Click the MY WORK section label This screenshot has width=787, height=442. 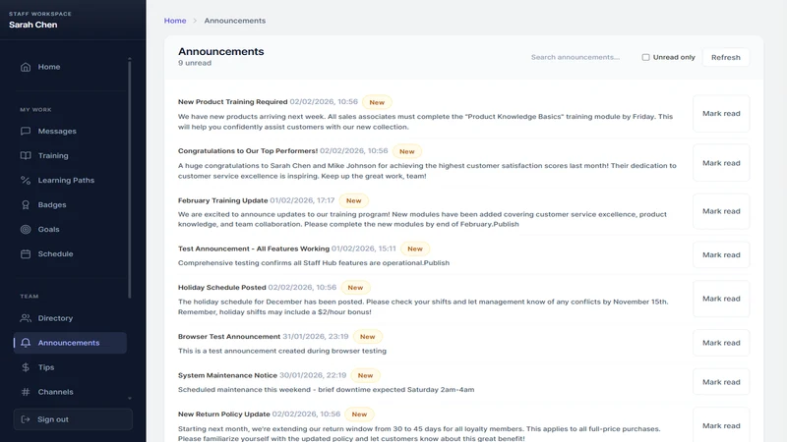click(35, 110)
